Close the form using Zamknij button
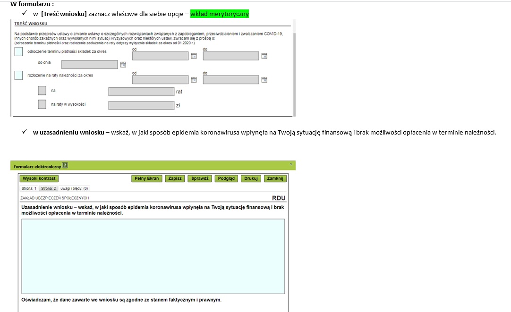This screenshot has height=312, width=511. tap(275, 178)
